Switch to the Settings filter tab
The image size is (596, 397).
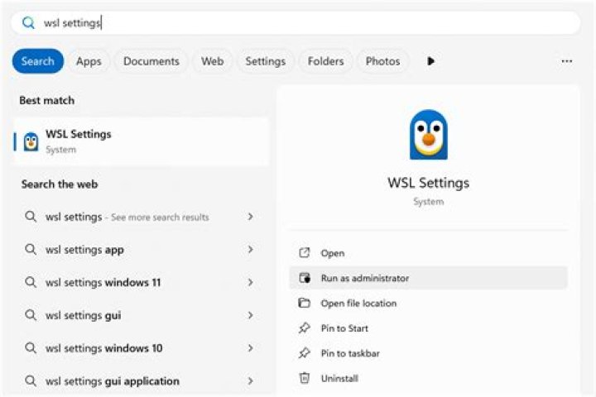tap(266, 61)
